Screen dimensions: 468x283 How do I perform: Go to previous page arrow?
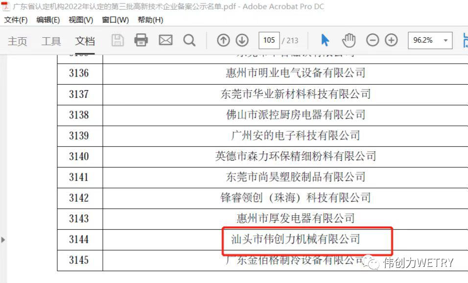pos(223,40)
